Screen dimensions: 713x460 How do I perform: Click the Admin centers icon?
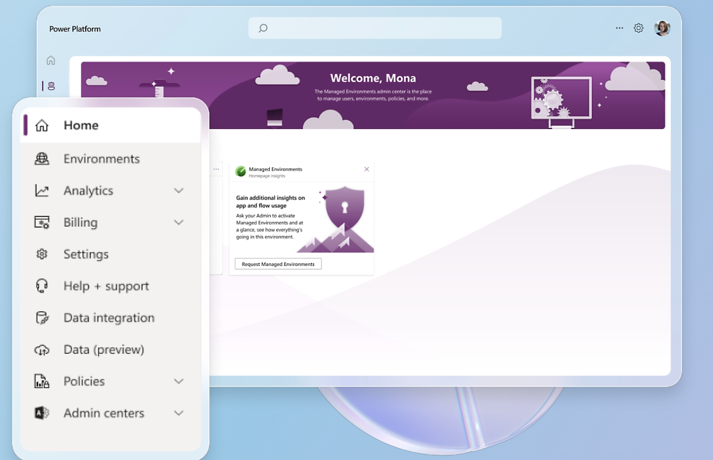[42, 413]
